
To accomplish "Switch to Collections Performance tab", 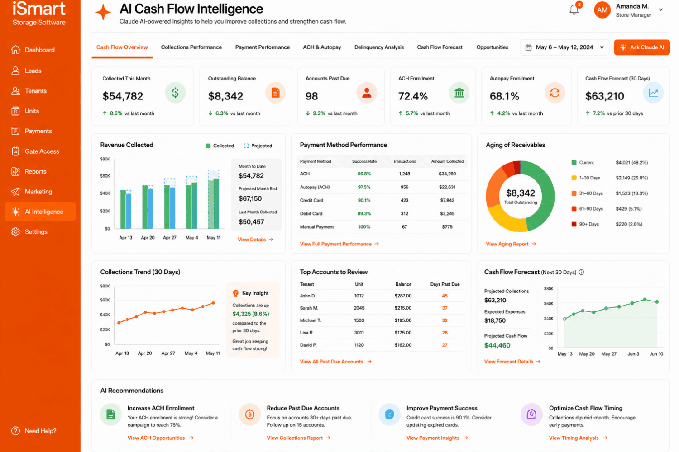I will 191,47.
